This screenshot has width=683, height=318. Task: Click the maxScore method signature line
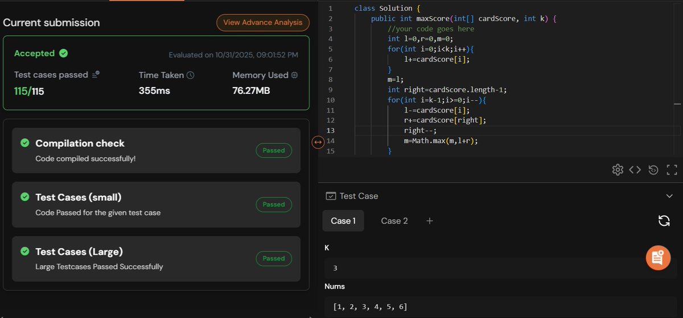pyautogui.click(x=463, y=19)
